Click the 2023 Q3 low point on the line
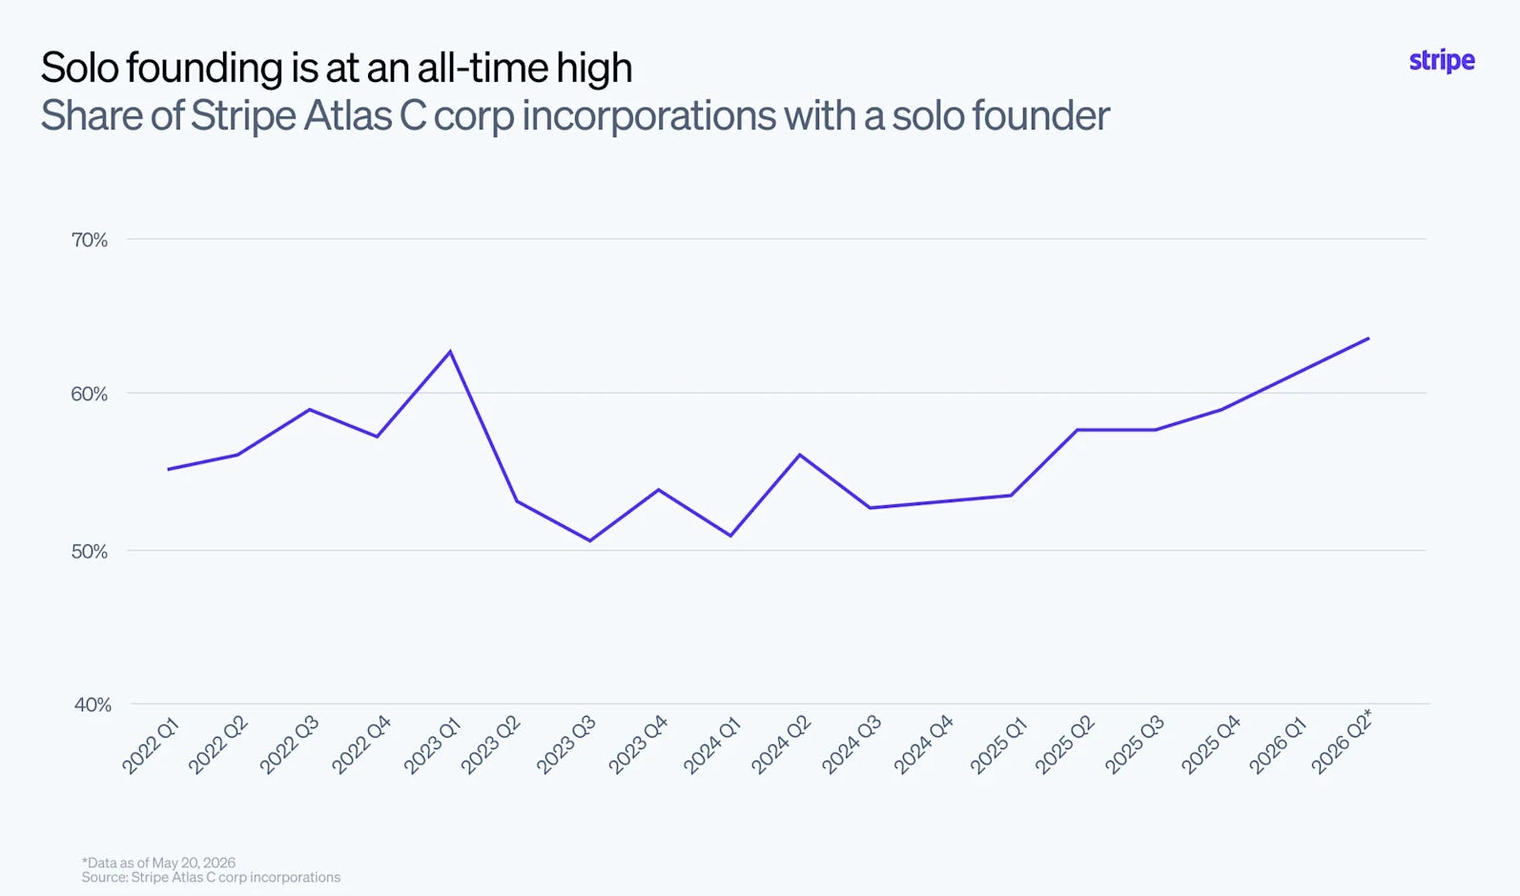 pos(590,540)
